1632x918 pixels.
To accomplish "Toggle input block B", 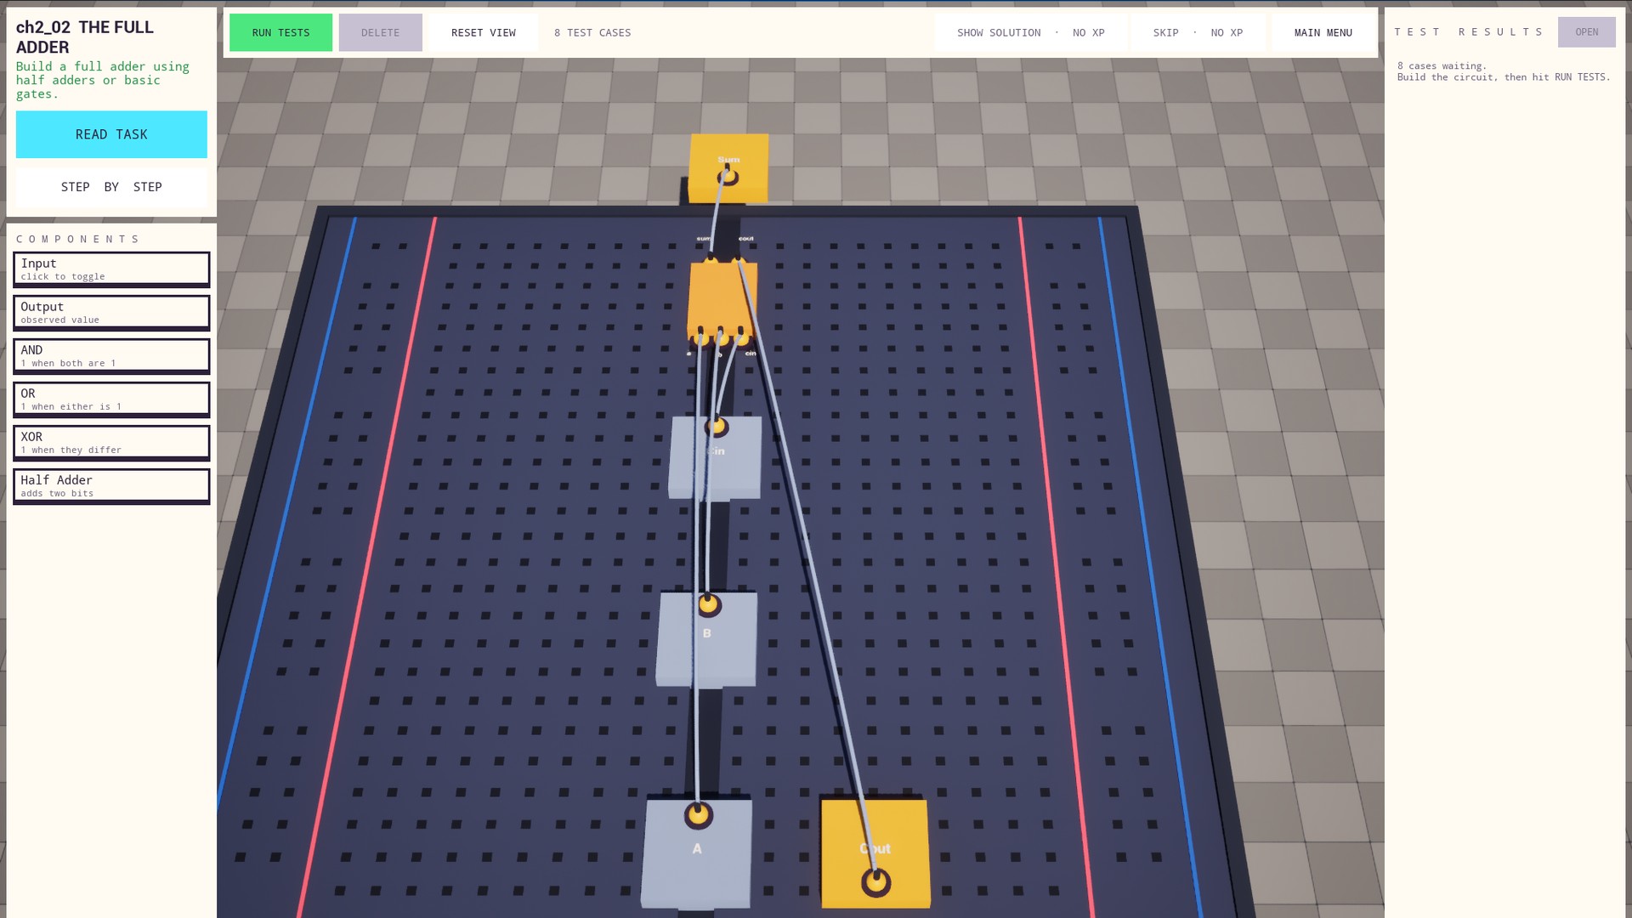I will click(706, 638).
